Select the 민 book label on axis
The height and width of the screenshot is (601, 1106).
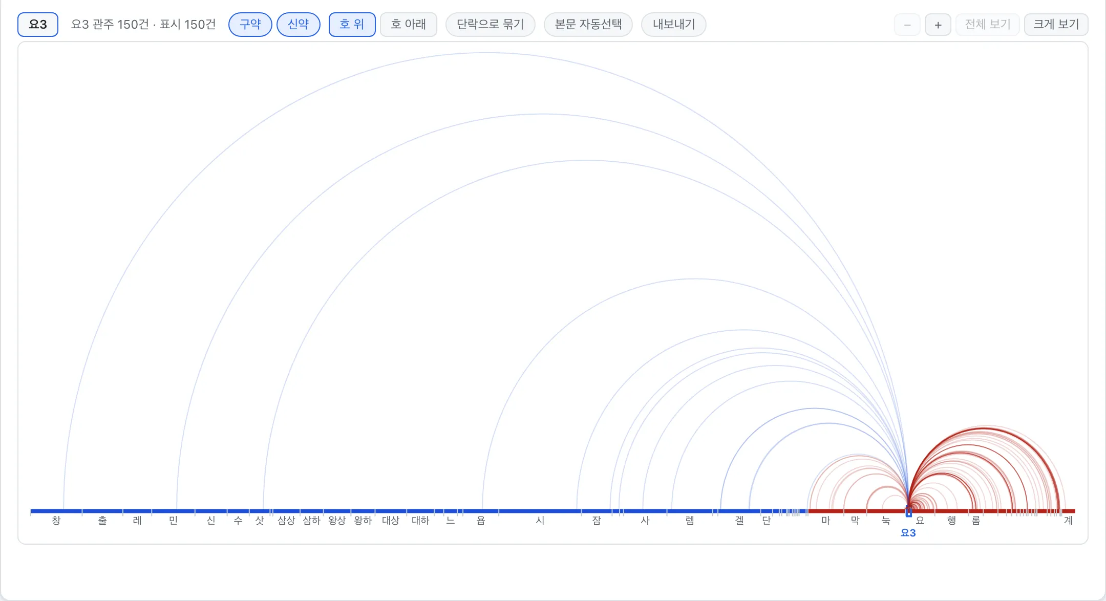tap(174, 521)
